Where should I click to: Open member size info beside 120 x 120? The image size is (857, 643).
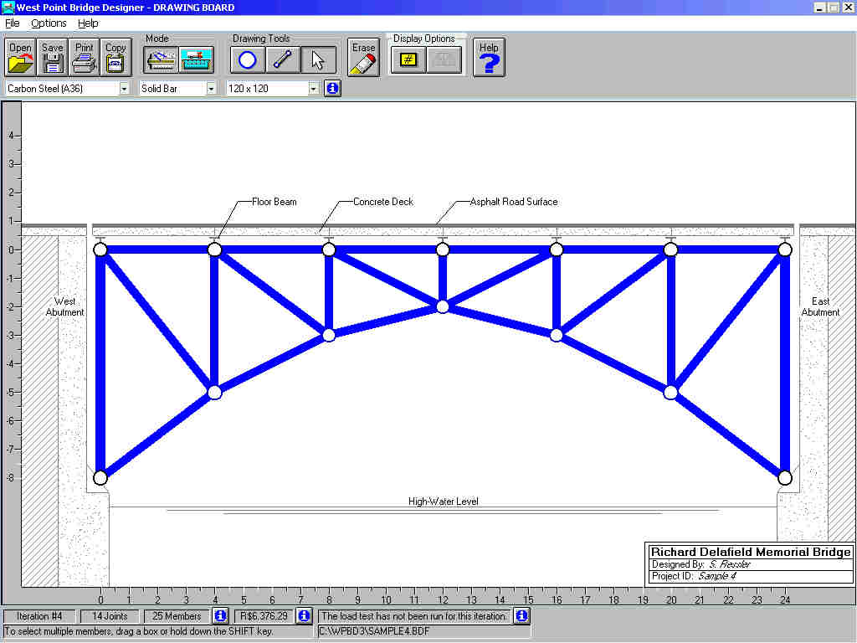click(x=332, y=88)
